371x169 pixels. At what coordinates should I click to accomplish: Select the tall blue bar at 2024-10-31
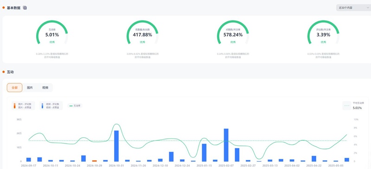point(116,146)
